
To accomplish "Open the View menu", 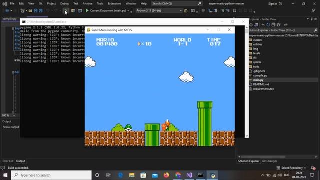I will click(31, 3).
